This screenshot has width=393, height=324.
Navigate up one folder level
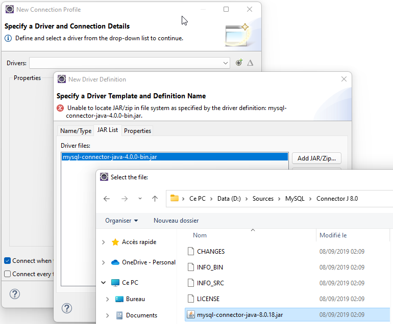pos(155,199)
